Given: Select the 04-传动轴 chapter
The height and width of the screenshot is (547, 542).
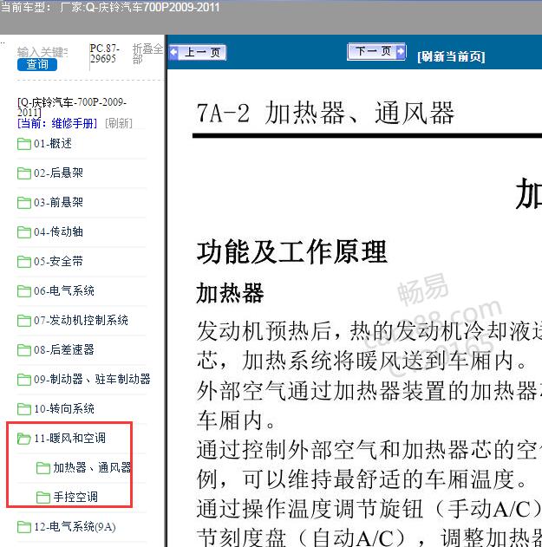Looking at the screenshot, I should point(59,231).
